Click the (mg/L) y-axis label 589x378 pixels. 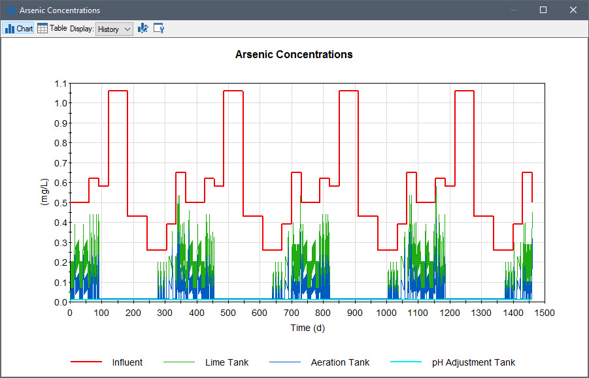(x=44, y=192)
